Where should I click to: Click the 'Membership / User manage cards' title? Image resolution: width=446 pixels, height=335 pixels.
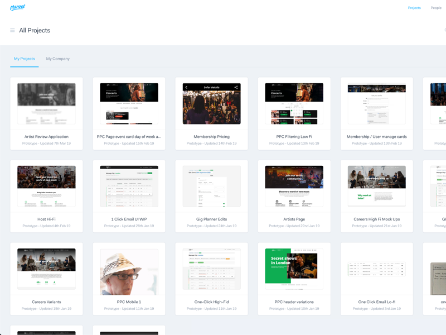[x=377, y=137]
